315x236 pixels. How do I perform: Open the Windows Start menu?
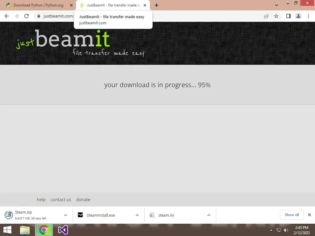7,230
